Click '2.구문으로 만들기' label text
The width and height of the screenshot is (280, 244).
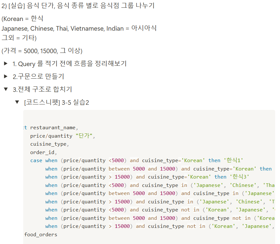click(x=38, y=76)
